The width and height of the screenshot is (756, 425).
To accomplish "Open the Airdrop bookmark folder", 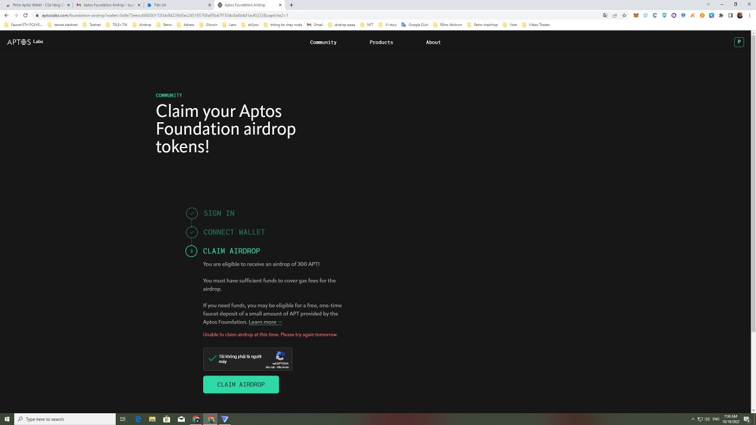I will 142,25.
